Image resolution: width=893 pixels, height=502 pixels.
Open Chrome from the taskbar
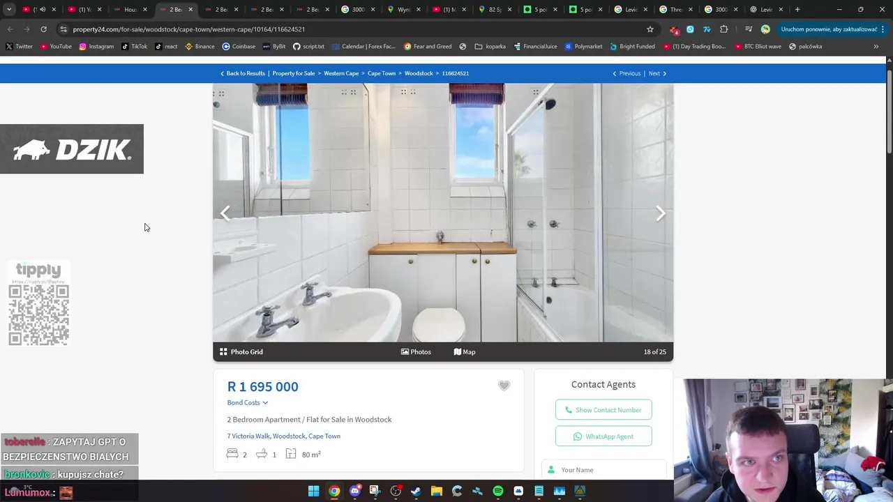click(334, 492)
